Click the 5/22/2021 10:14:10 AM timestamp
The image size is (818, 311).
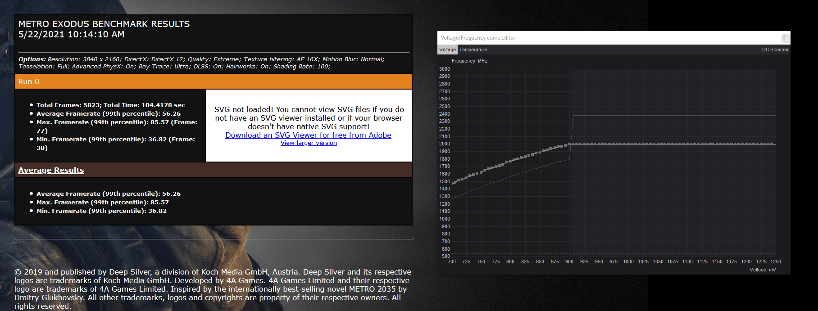click(71, 34)
